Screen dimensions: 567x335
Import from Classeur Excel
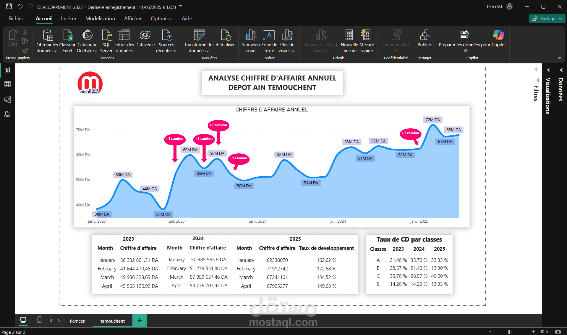tap(67, 41)
